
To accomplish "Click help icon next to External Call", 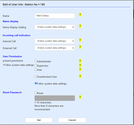I will point(80,47).
